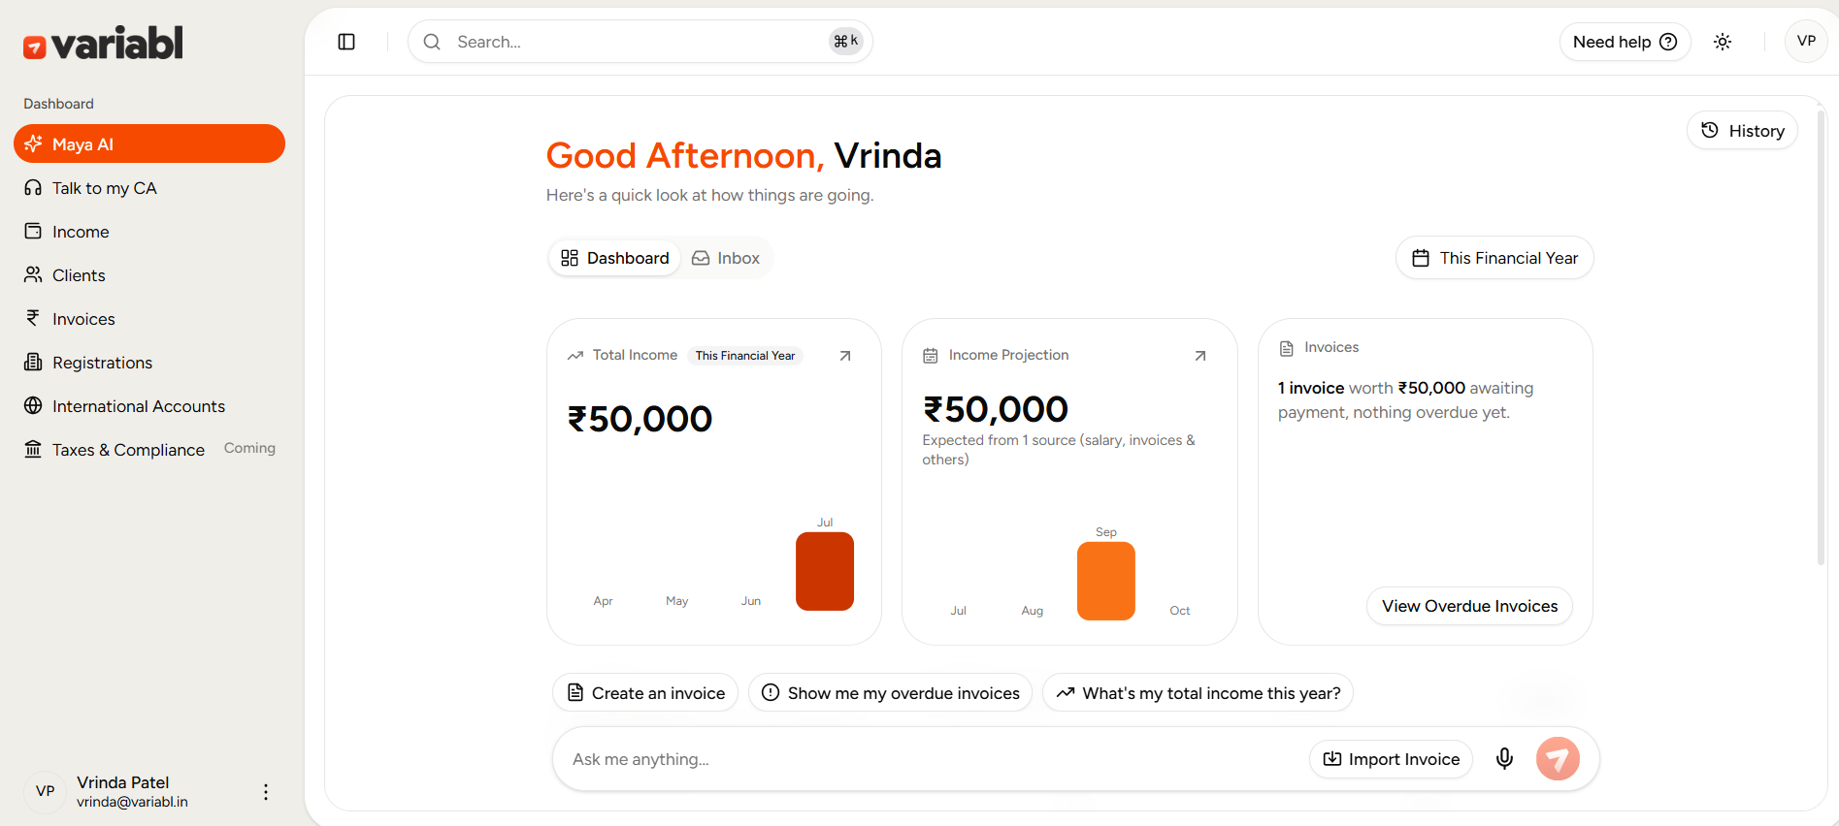Viewport: 1839px width, 826px height.
Task: Open the VP avatar menu in the top bar
Action: click(x=1806, y=42)
